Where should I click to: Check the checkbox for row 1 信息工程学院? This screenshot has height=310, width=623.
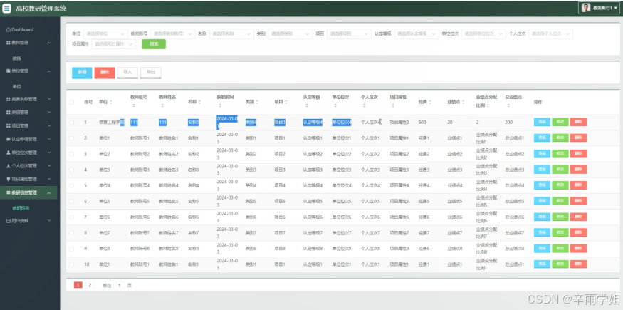(x=71, y=123)
